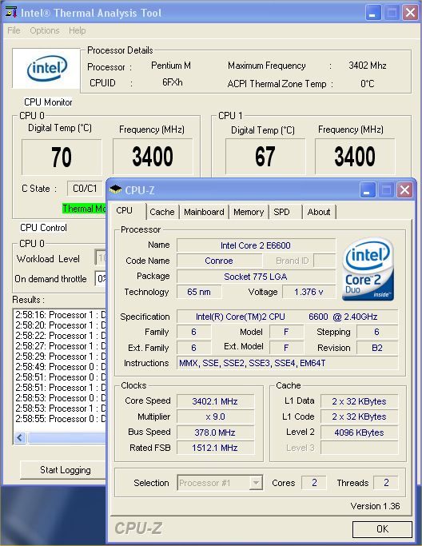Click the Revision value B2
The height and width of the screenshot is (546, 422).
point(376,348)
